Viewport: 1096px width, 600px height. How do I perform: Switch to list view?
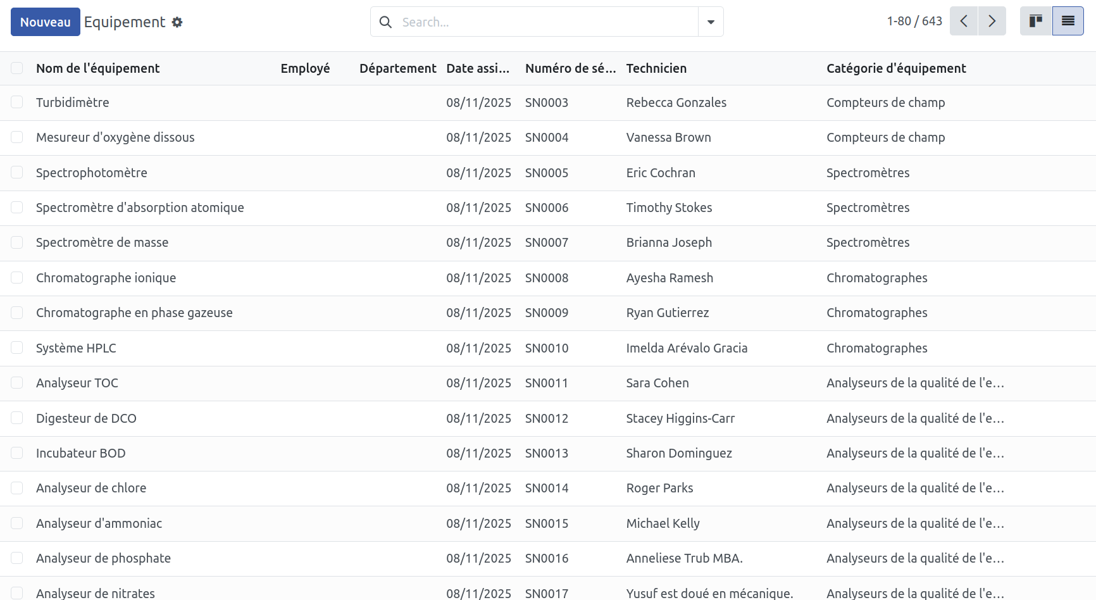pyautogui.click(x=1068, y=21)
